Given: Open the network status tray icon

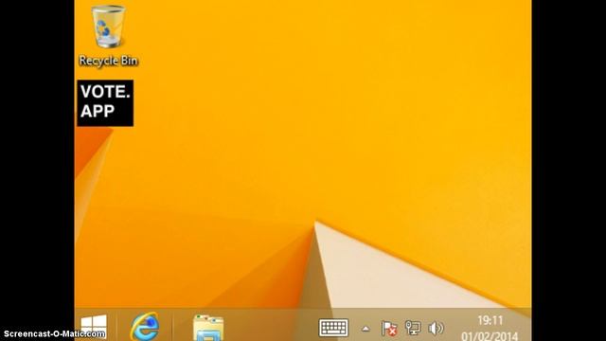Looking at the screenshot, I should (413, 328).
